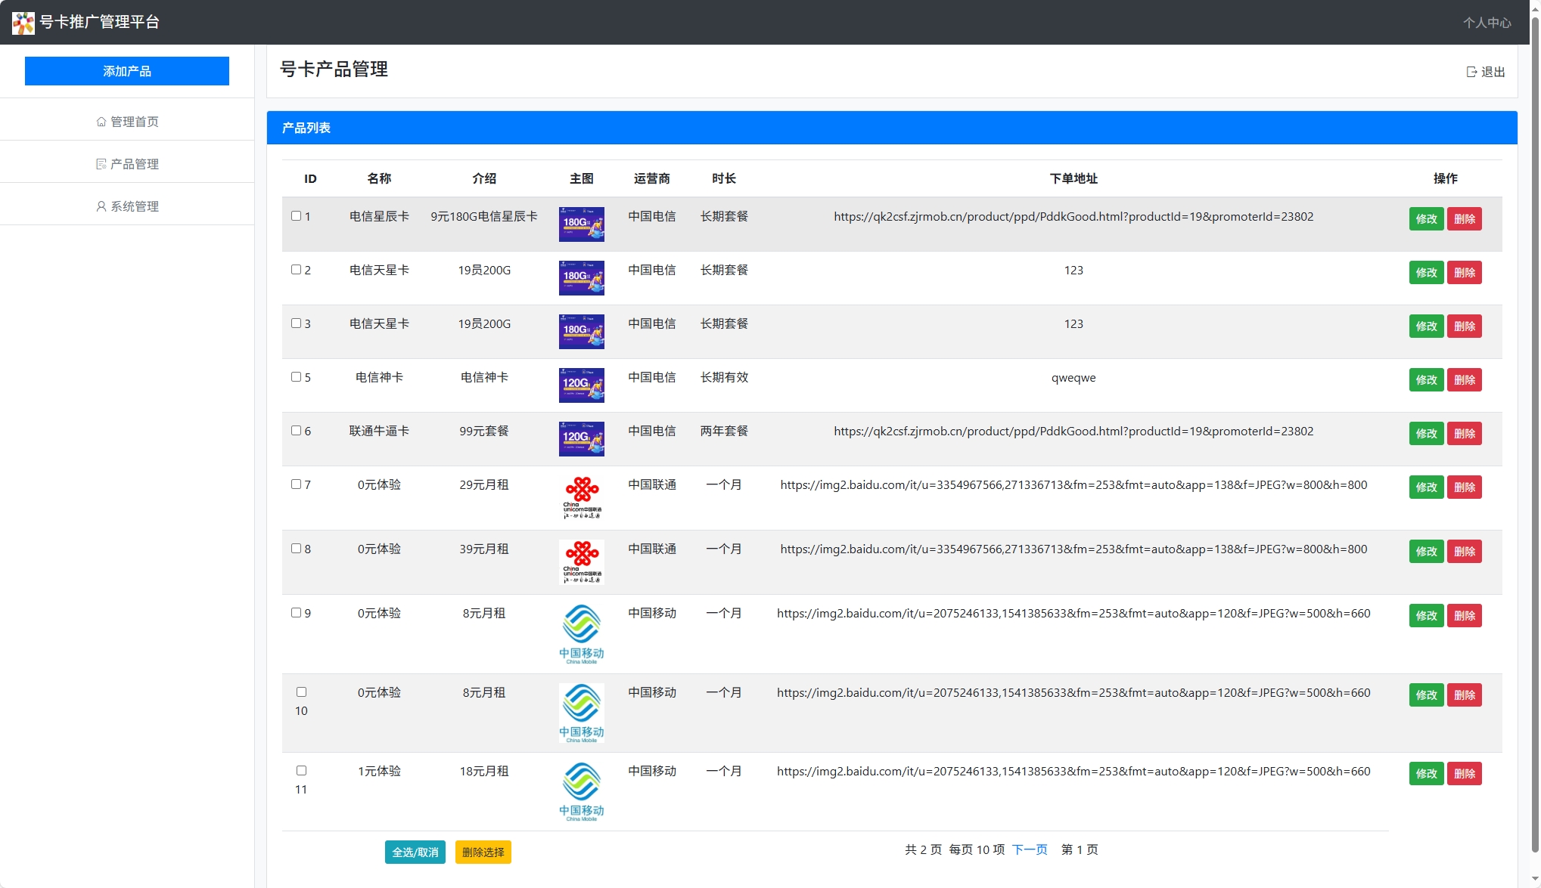Check the checkbox for product ID 2
Image resolution: width=1541 pixels, height=888 pixels.
click(x=297, y=270)
